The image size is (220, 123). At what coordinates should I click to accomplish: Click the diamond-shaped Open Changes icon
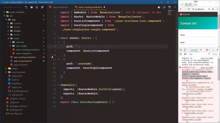pyautogui.click(x=159, y=7)
